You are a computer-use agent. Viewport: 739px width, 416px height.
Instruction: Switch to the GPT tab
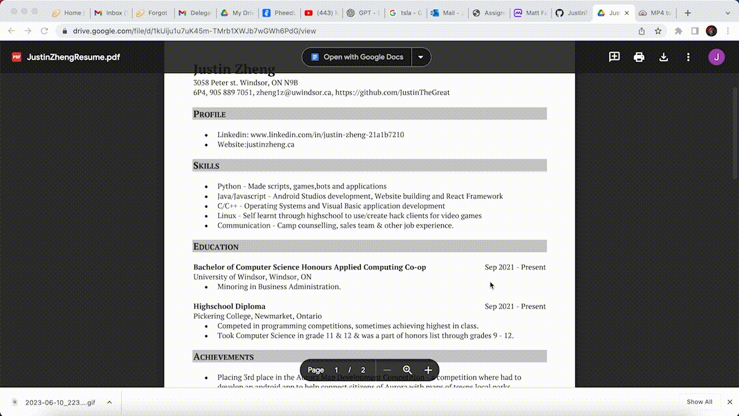(363, 13)
